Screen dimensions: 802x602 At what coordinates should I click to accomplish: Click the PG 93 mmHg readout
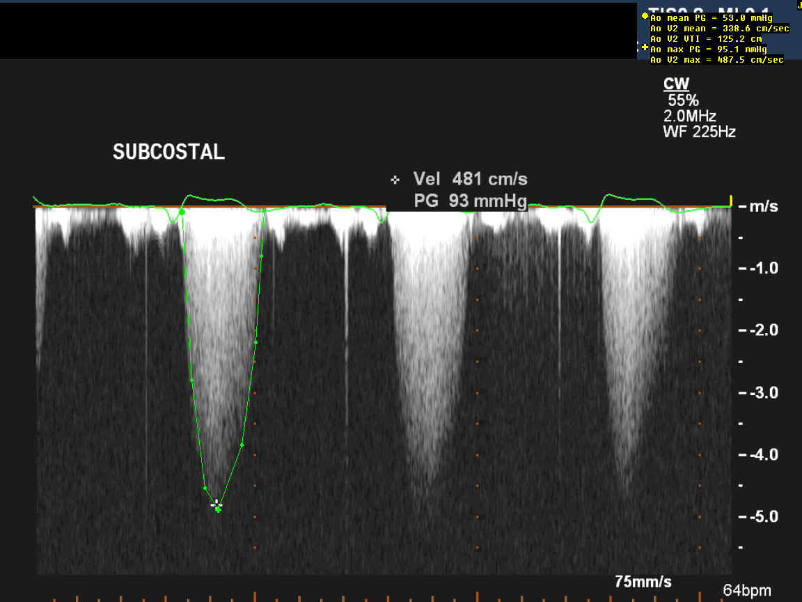pos(470,202)
